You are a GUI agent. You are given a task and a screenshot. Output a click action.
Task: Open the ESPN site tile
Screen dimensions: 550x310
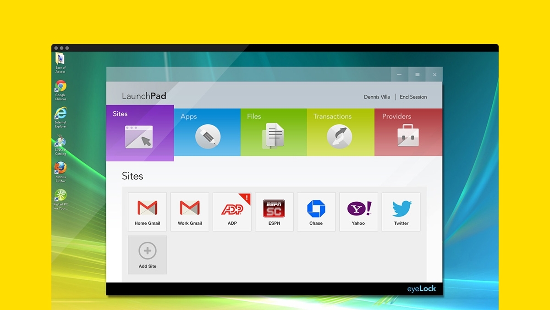(x=274, y=212)
